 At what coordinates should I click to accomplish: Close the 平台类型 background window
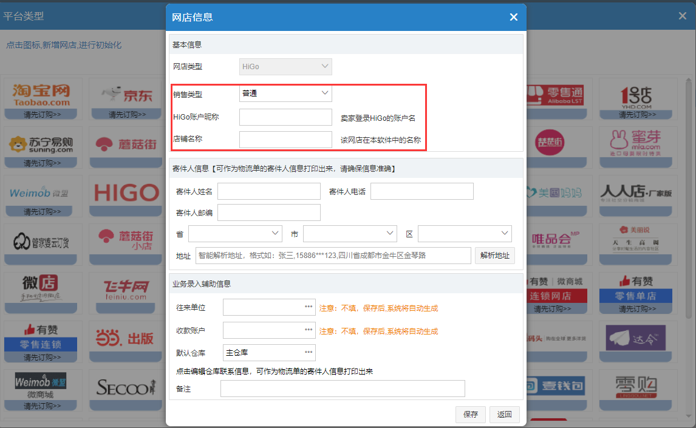tap(683, 16)
